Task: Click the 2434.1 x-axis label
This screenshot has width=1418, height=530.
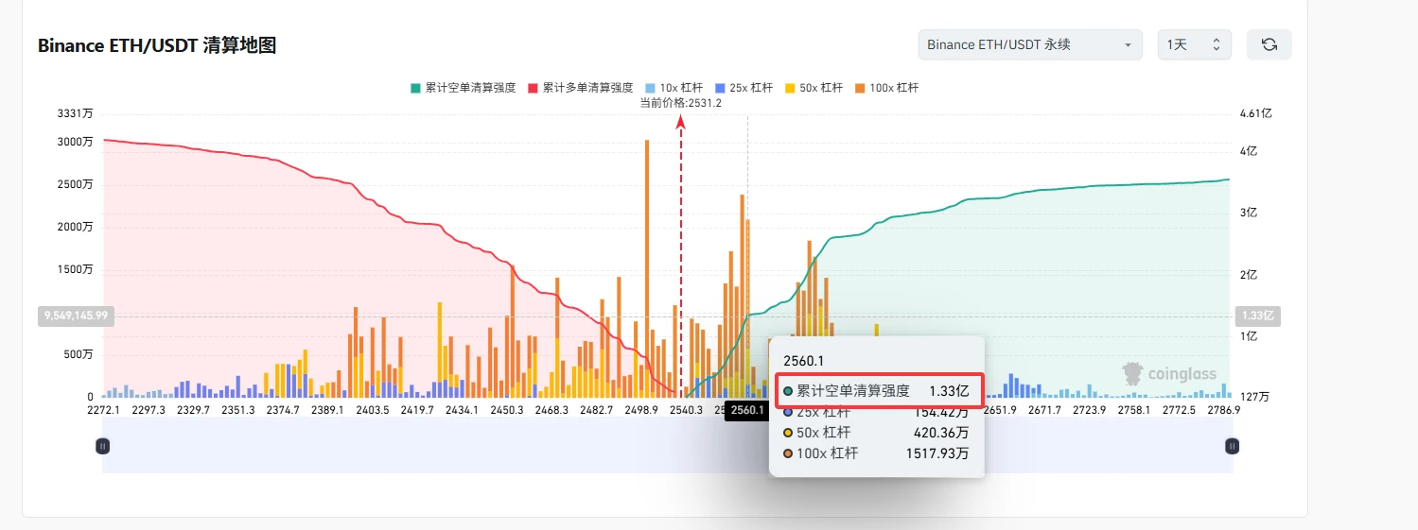Action: pos(462,410)
